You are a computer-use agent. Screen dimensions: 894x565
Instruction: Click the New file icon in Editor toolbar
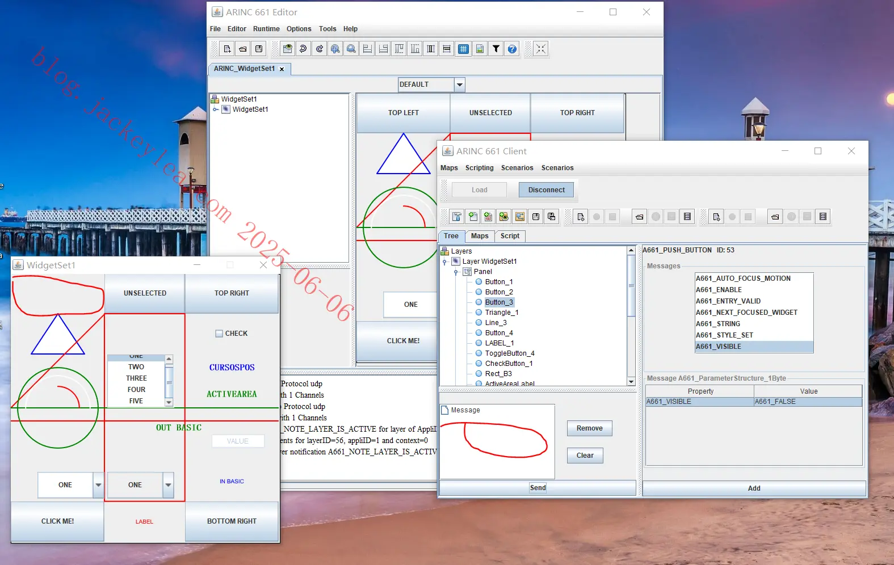click(x=227, y=49)
